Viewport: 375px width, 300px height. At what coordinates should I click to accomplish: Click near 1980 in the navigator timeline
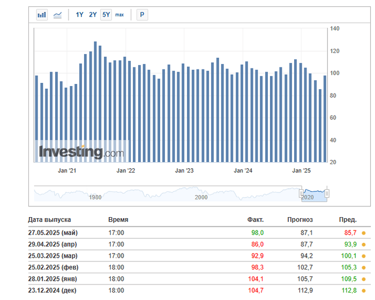(95, 197)
